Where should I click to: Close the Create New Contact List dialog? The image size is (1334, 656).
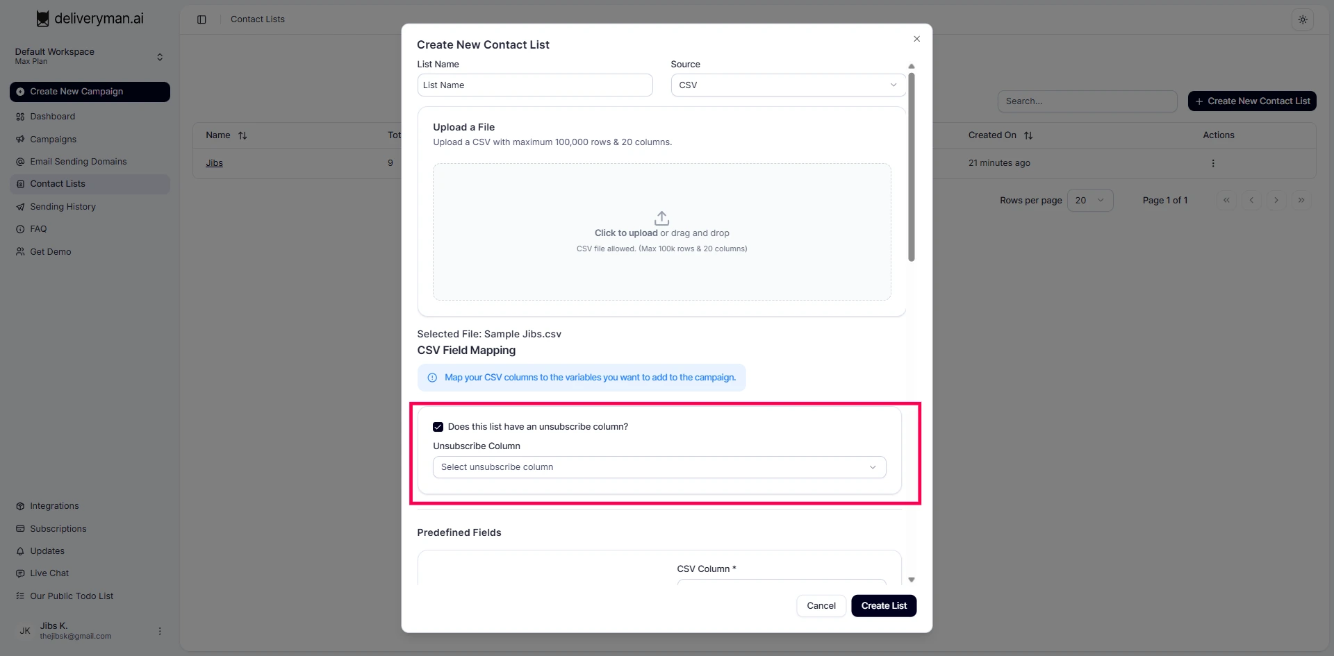(916, 39)
